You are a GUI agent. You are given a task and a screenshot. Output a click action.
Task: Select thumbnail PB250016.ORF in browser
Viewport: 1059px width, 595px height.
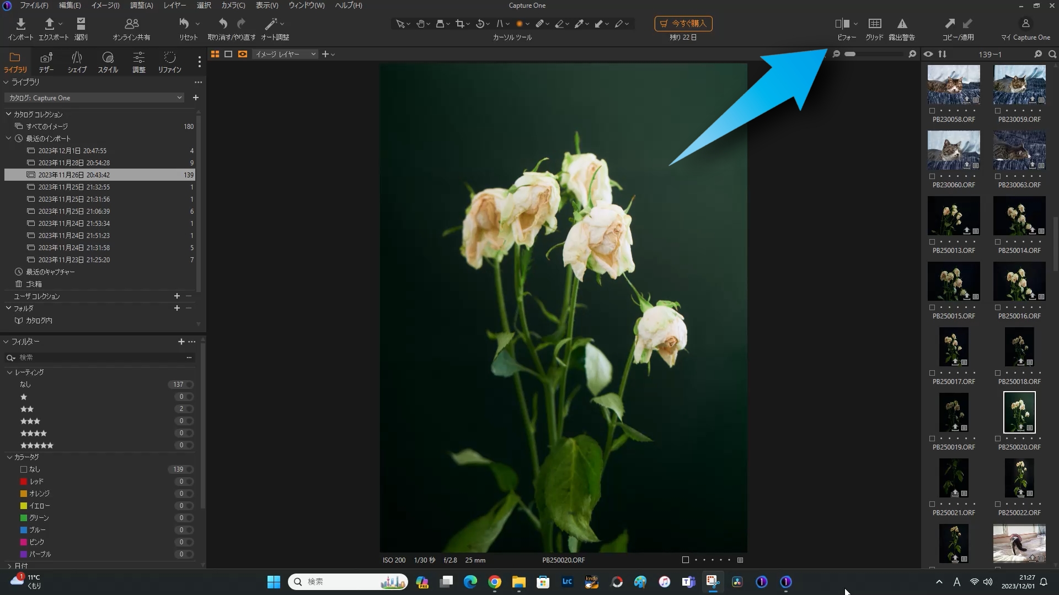pyautogui.click(x=1019, y=281)
